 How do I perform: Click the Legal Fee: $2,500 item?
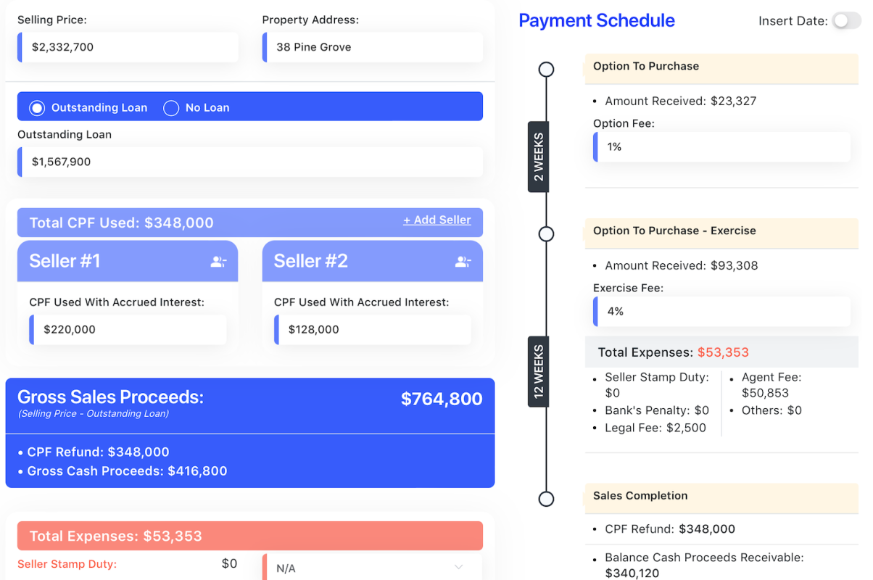click(655, 428)
